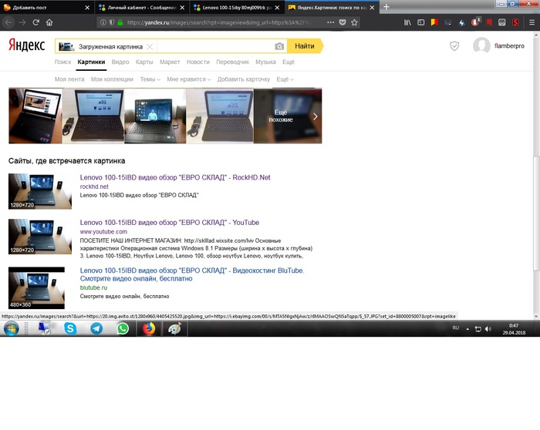Click 'Добавить карточку'
This screenshot has height=430, width=540.
click(x=244, y=79)
